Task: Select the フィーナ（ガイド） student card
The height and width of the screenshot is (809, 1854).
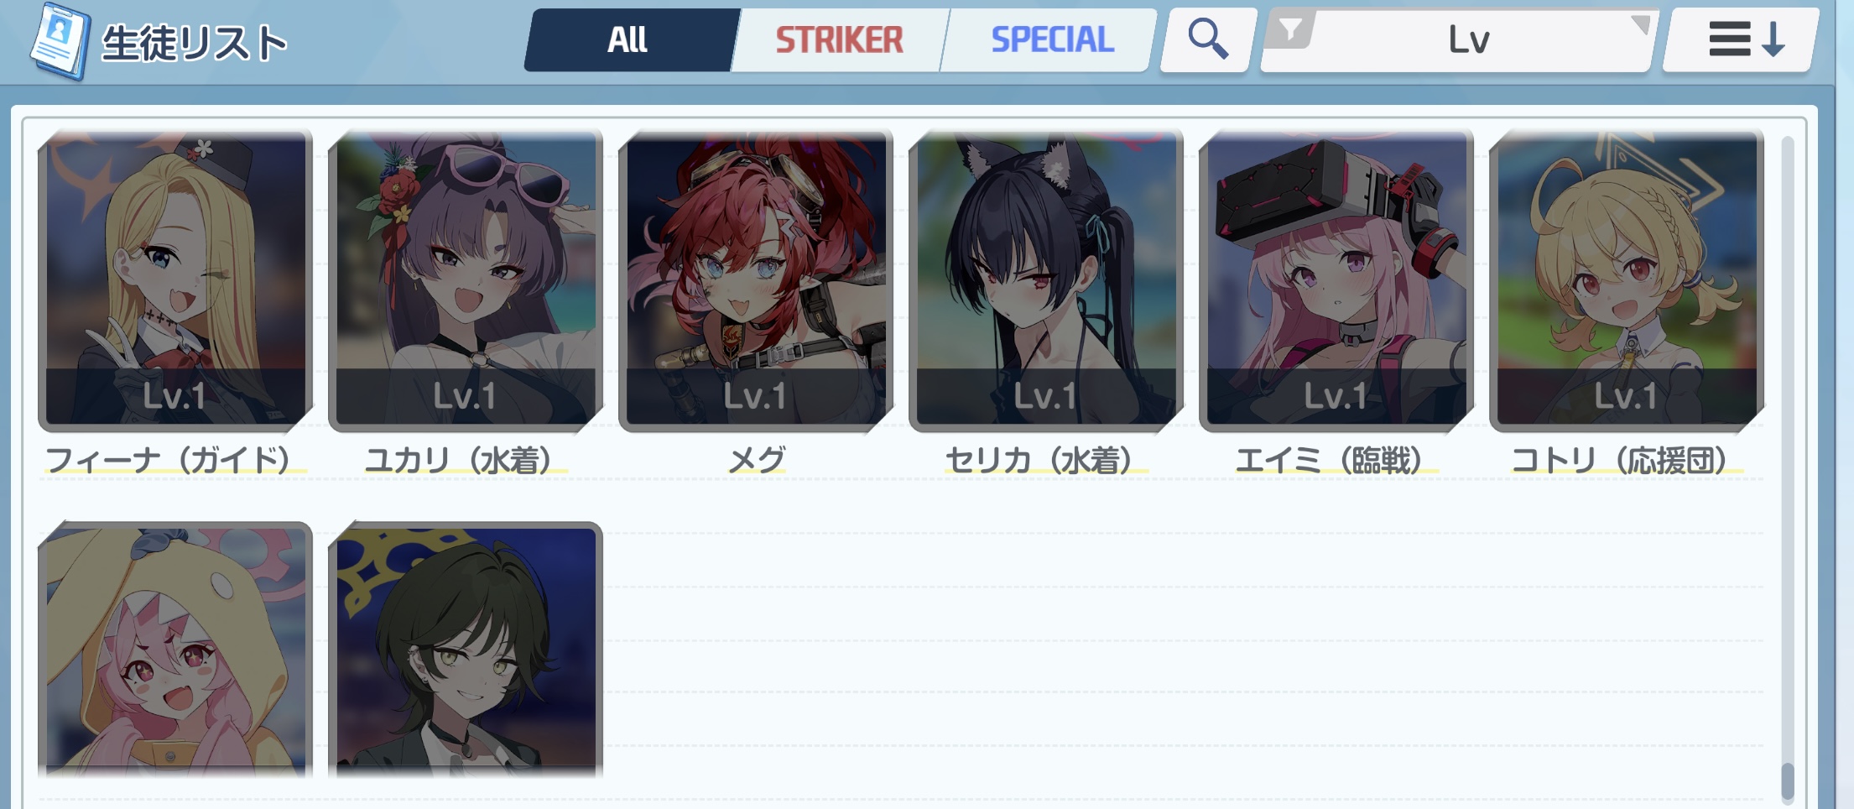Action: point(175,280)
